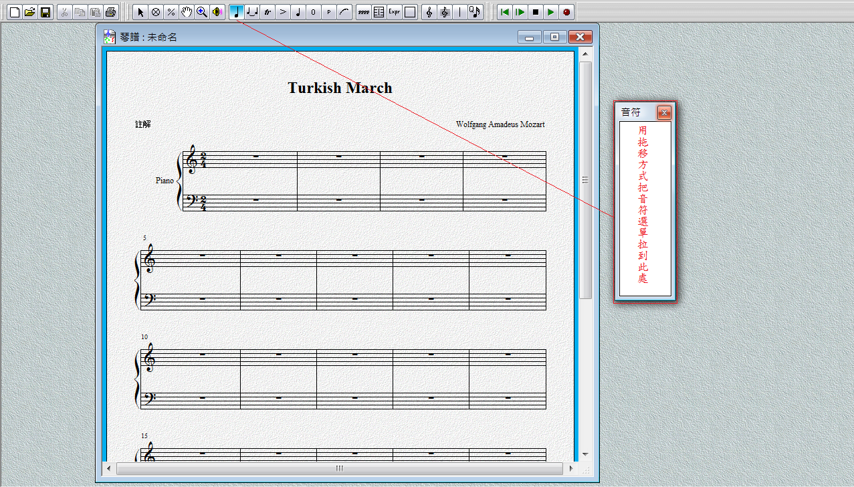
Task: Open an existing file with the folder icon
Action: (x=29, y=12)
